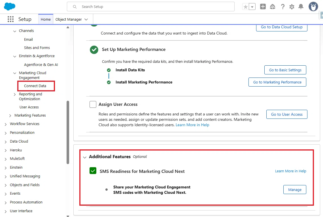Uncheck SMS Readiness for Marketing Cloud Next

point(93,171)
